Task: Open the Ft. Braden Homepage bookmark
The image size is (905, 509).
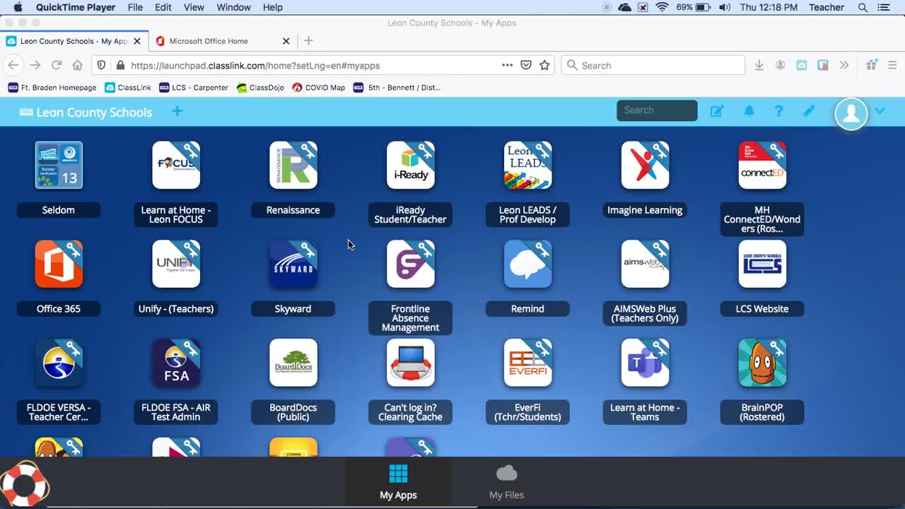Action: pyautogui.click(x=52, y=88)
